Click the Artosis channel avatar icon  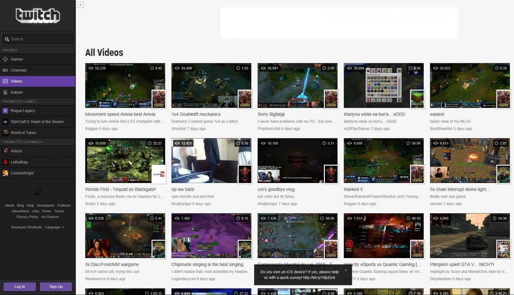click(x=5, y=151)
